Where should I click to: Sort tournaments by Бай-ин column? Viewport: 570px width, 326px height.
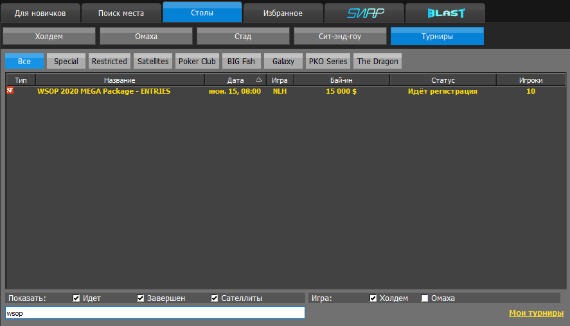[341, 80]
